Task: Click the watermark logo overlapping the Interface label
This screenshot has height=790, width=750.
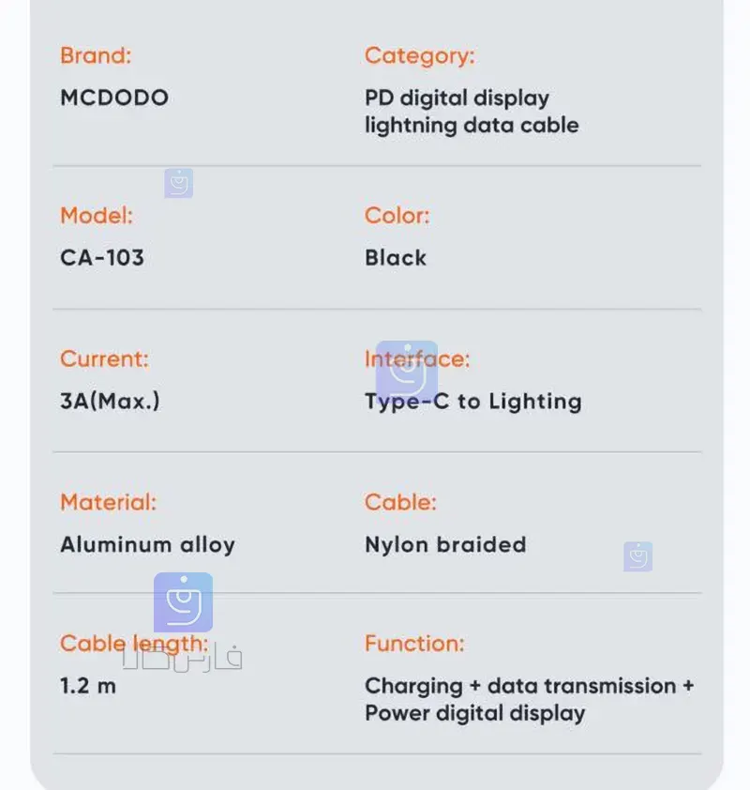Action: click(407, 371)
